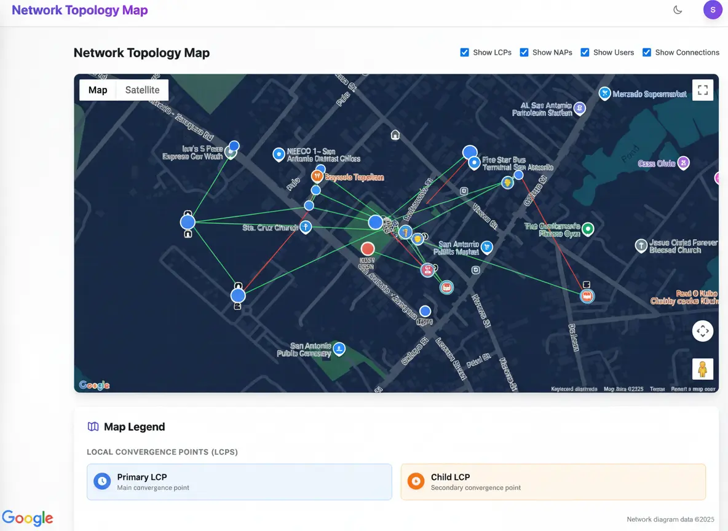Click the Child LCP legend card

[x=553, y=482]
